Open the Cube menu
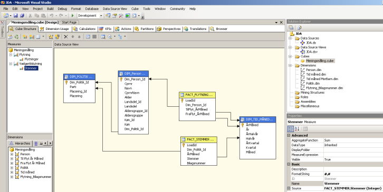The height and width of the screenshot is (192, 383). pyautogui.click(x=135, y=8)
